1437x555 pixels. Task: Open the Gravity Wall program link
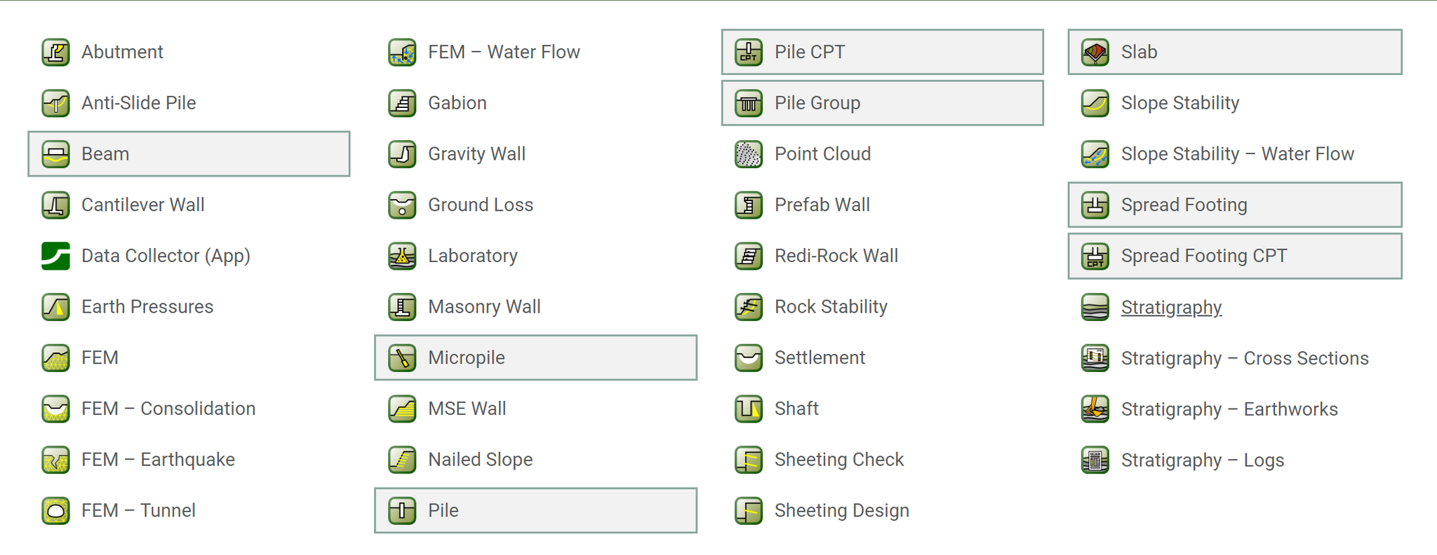click(x=476, y=154)
